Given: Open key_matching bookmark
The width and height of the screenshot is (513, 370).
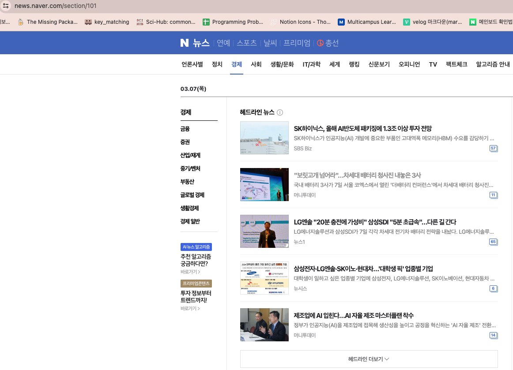Looking at the screenshot, I should (107, 22).
